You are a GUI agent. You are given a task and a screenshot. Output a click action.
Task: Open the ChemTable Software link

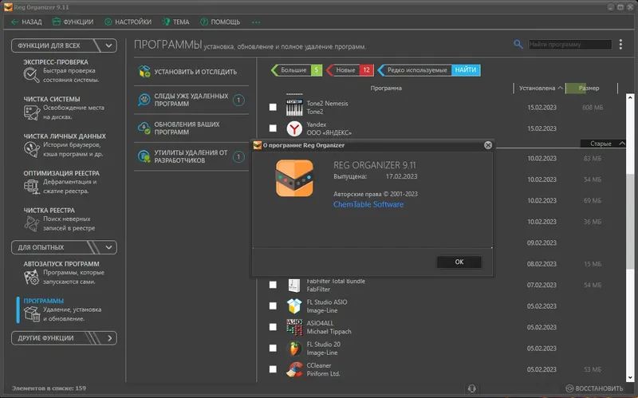(x=368, y=204)
